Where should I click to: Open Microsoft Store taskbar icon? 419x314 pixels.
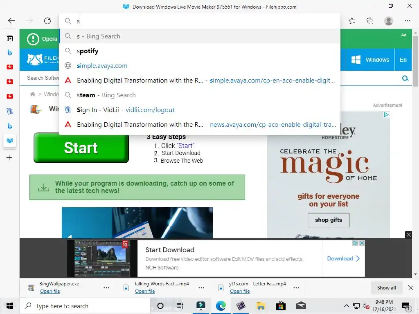click(x=281, y=306)
